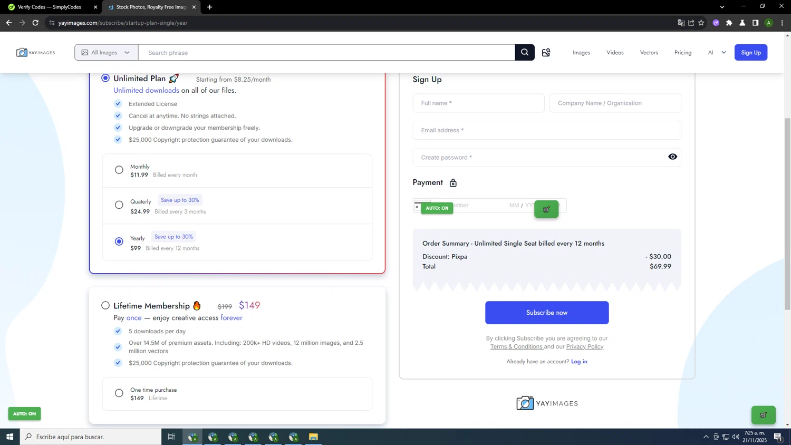Click the green cart icon over card field

[546, 209]
